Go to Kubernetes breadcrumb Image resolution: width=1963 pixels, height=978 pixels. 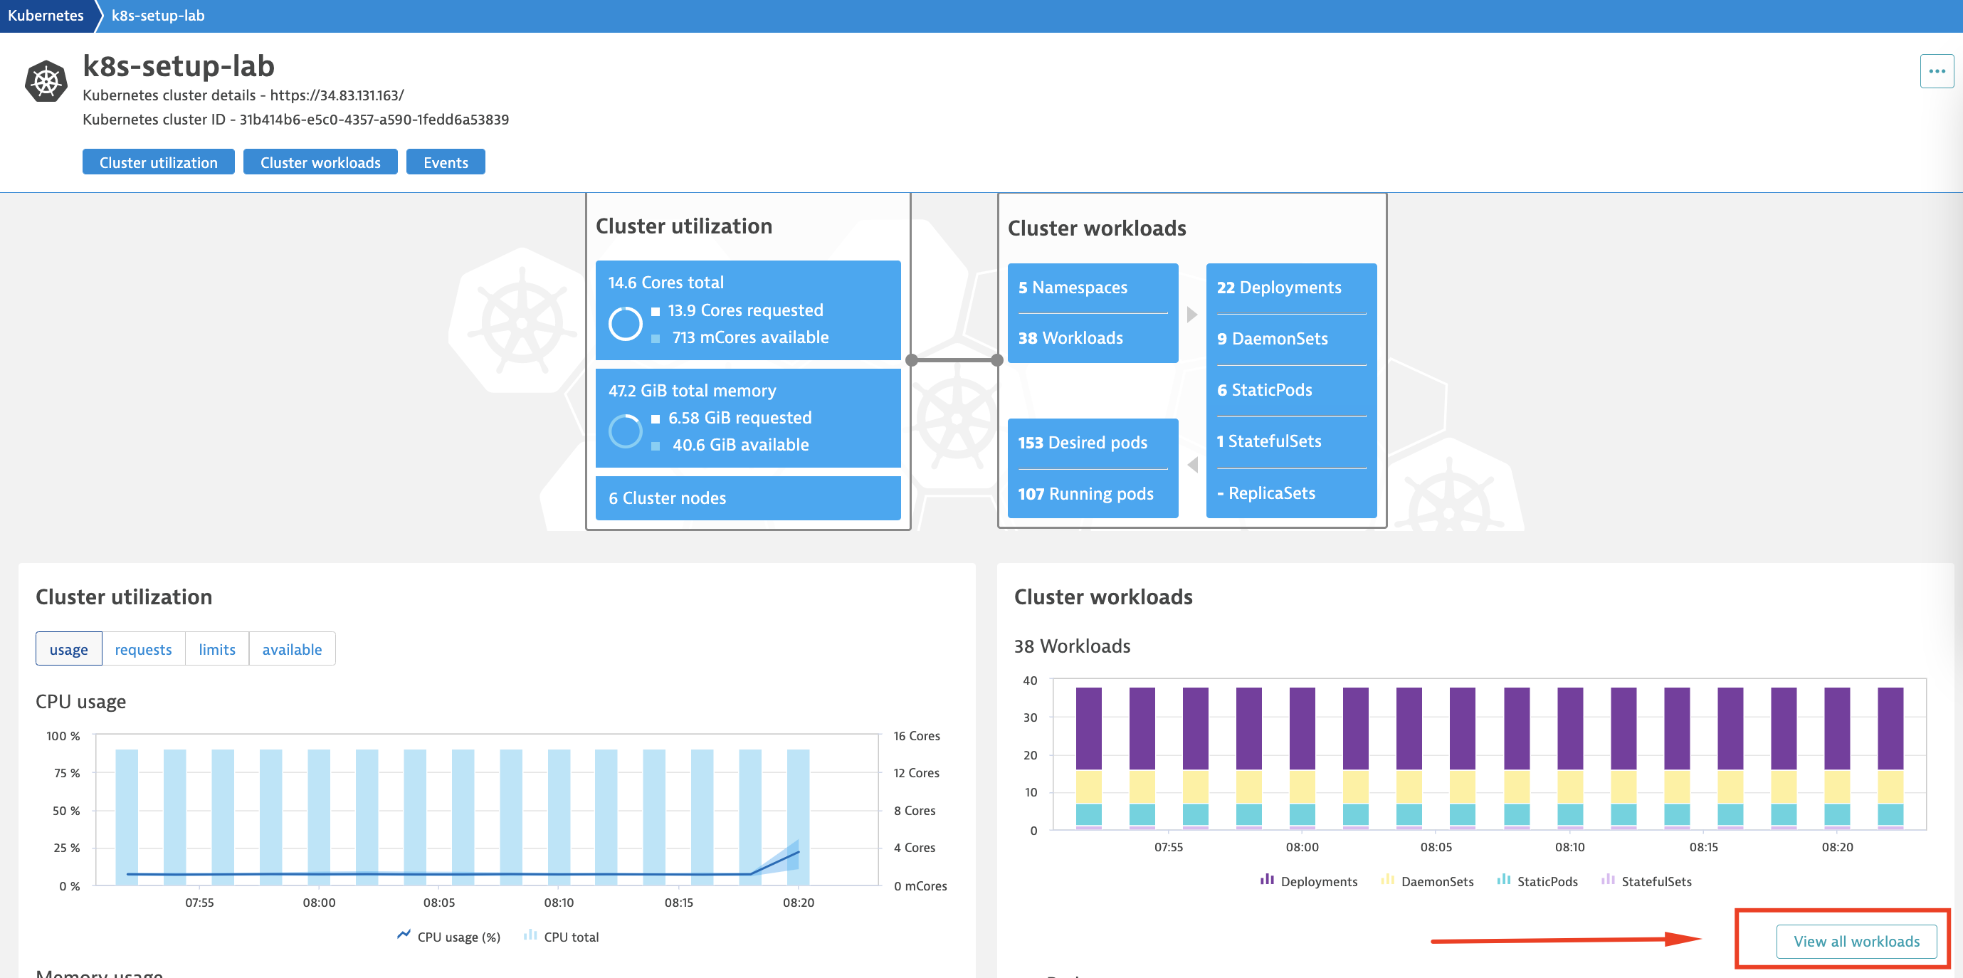[x=46, y=15]
